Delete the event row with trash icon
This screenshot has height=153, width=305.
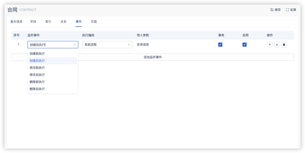[284, 45]
